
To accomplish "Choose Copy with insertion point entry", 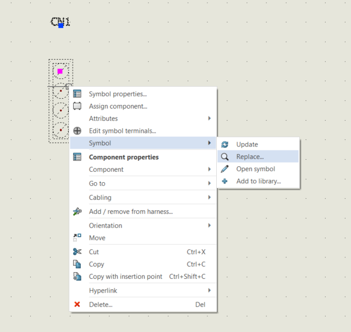I will click(143, 277).
